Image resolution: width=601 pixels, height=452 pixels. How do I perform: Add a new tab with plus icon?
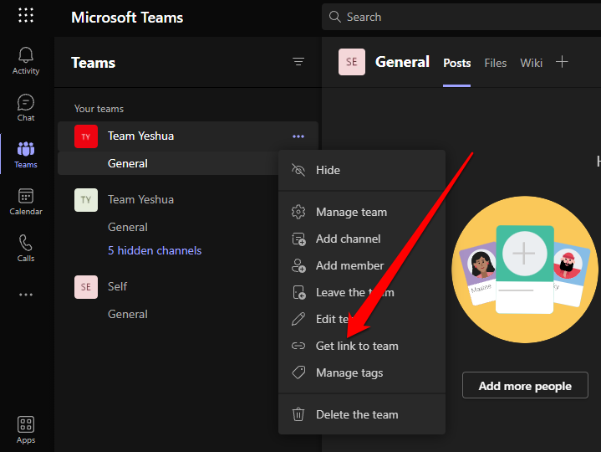pos(562,62)
